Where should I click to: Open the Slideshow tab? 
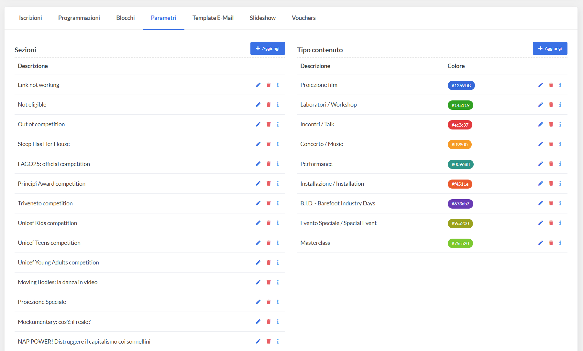[x=262, y=18]
